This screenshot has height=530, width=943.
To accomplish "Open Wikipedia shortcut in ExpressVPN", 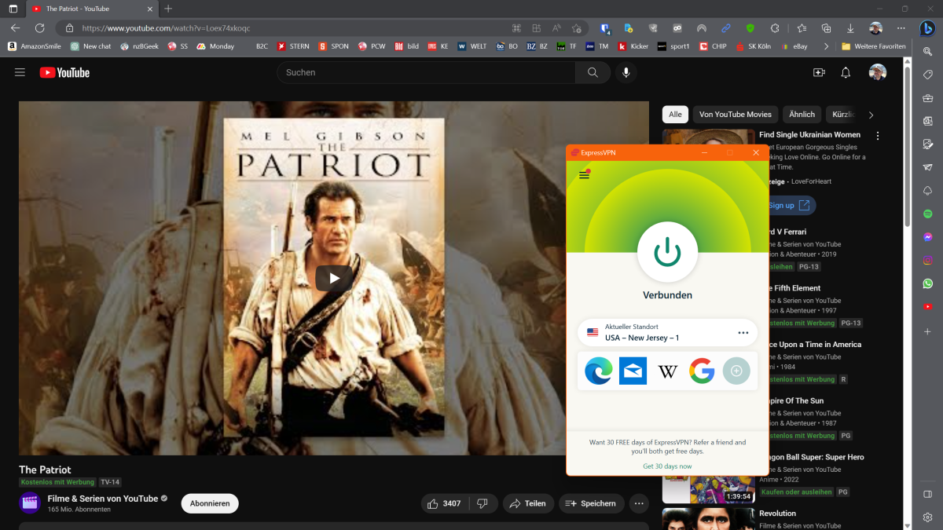I will 667,371.
